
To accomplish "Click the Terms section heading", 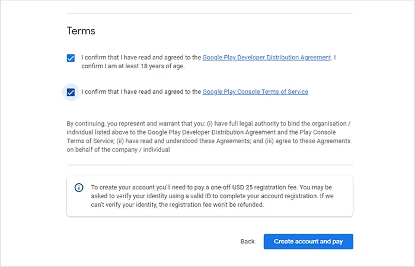I will pos(81,31).
